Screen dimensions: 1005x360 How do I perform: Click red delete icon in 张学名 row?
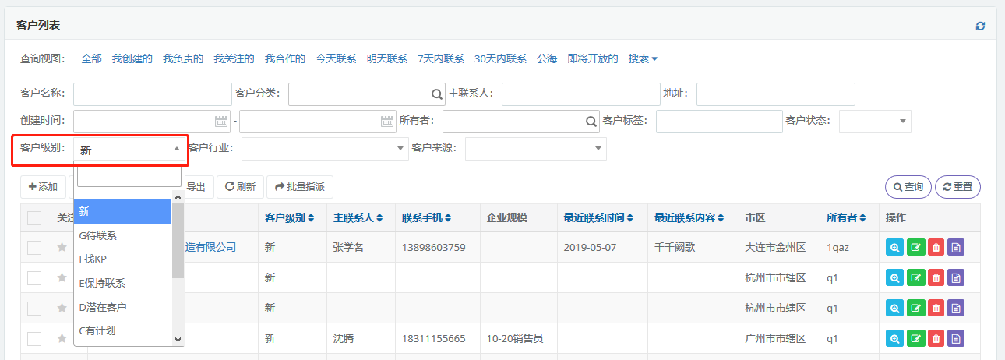[936, 248]
